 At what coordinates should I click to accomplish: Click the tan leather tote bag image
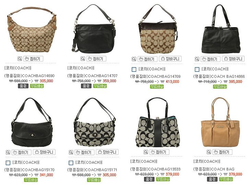(221, 122)
